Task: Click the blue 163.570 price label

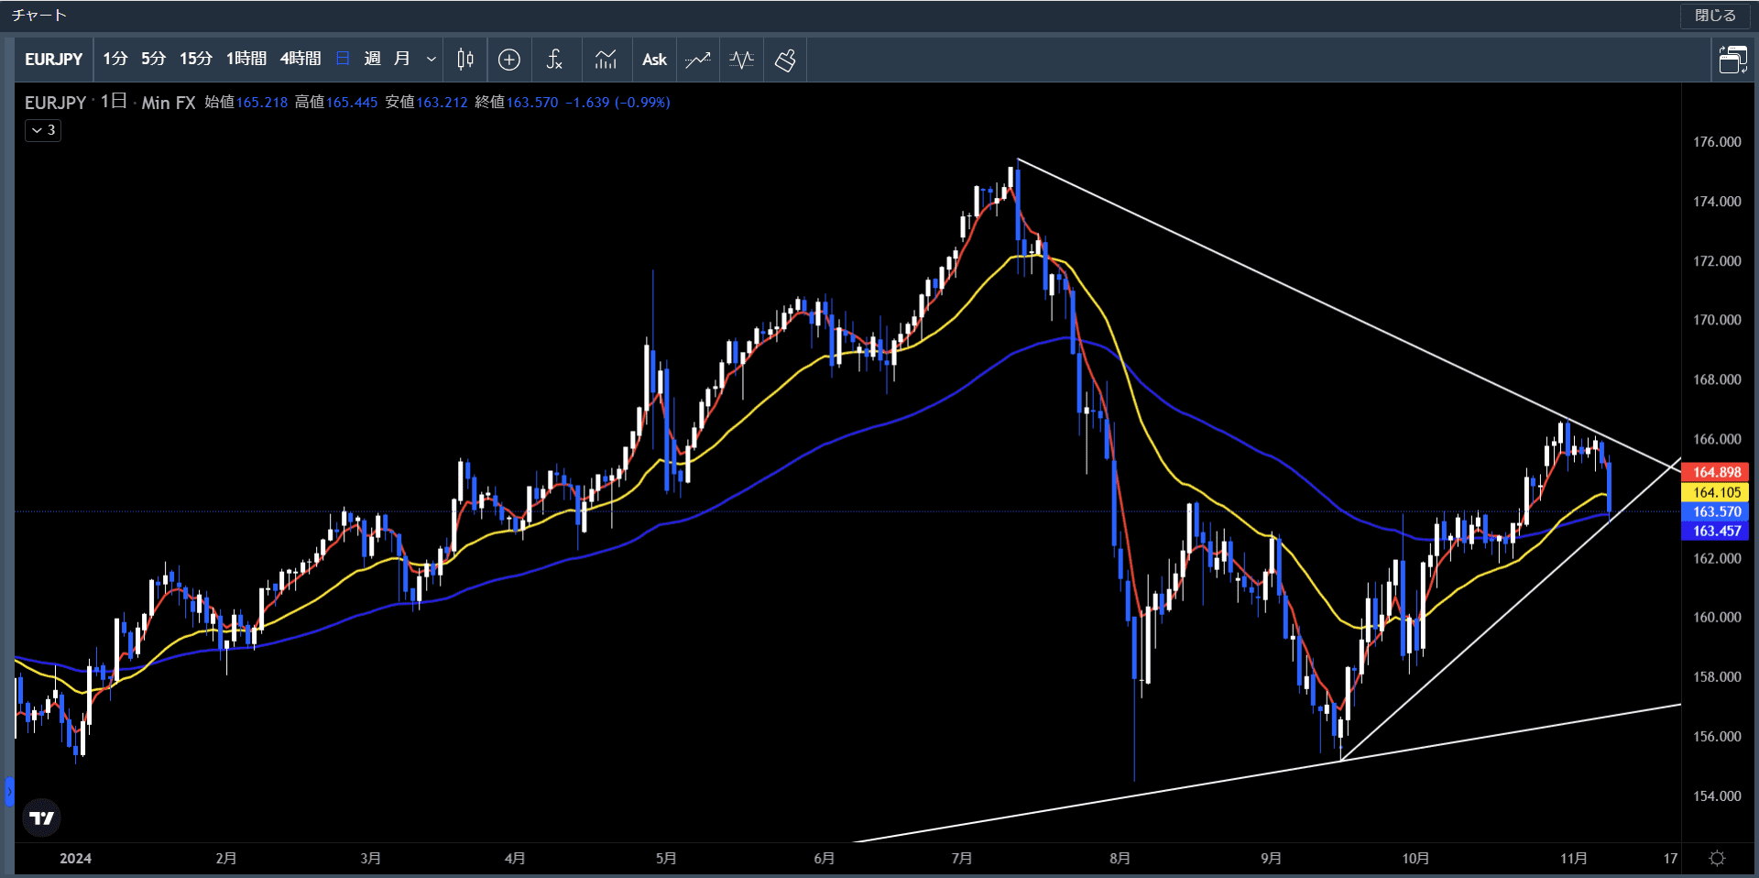Action: (x=1715, y=511)
